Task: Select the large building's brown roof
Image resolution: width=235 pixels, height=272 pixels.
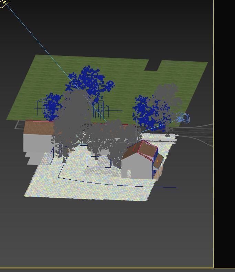Action: pyautogui.click(x=39, y=127)
